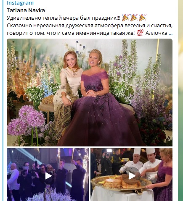Click the word Аллочка in the caption
Image resolution: width=183 pixels, height=201 pixels.
(x=156, y=33)
